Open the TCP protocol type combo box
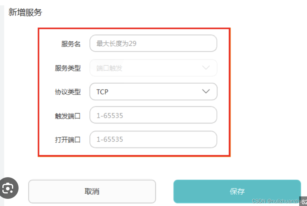Screen dimensions: 307x206 [x=153, y=92]
